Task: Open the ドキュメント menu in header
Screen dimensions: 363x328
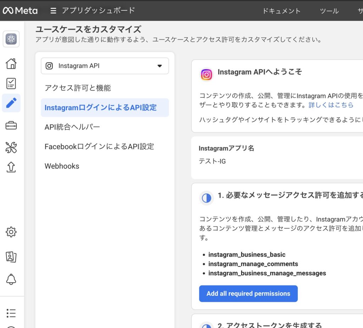Action: click(281, 11)
